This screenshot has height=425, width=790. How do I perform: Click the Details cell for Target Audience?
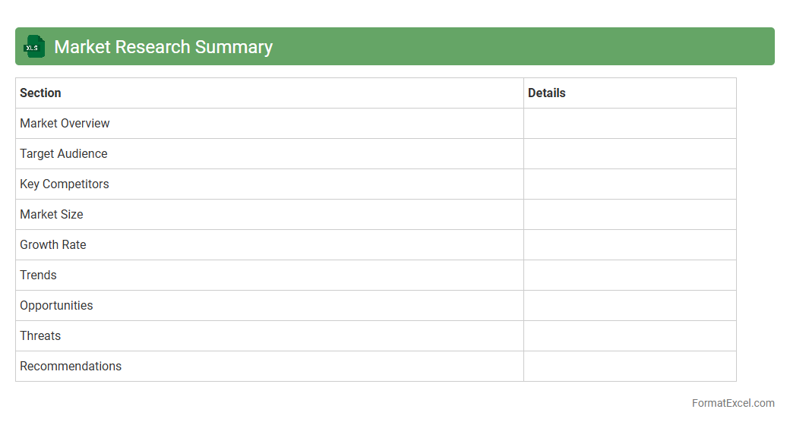[x=630, y=153]
